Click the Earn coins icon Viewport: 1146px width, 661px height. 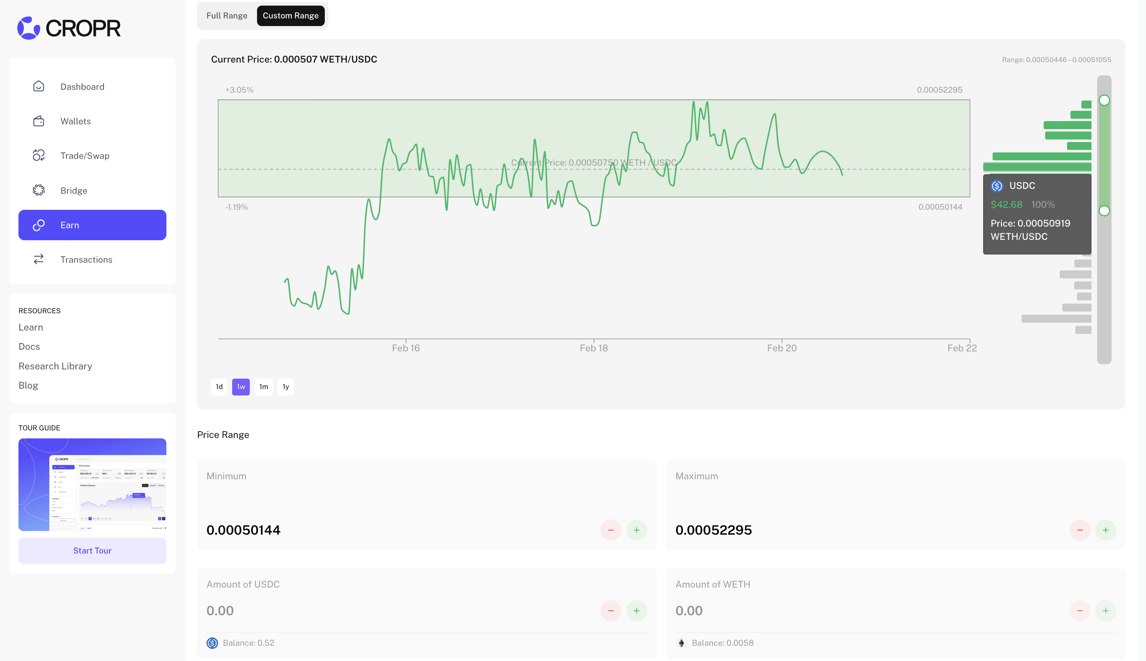38,225
